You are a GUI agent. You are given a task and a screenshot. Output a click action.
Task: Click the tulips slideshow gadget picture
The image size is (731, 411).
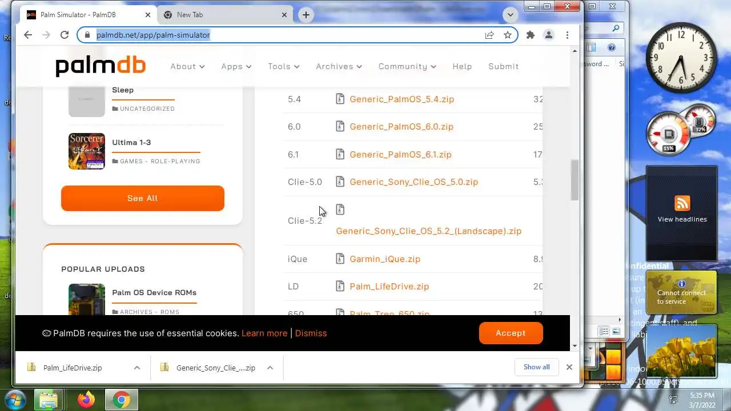681,351
